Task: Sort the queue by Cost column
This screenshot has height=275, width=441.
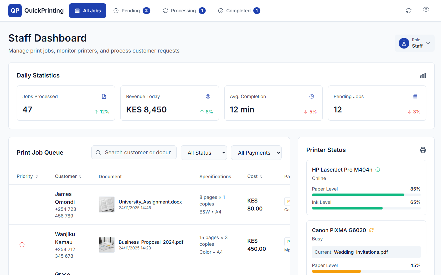Action: tap(255, 176)
